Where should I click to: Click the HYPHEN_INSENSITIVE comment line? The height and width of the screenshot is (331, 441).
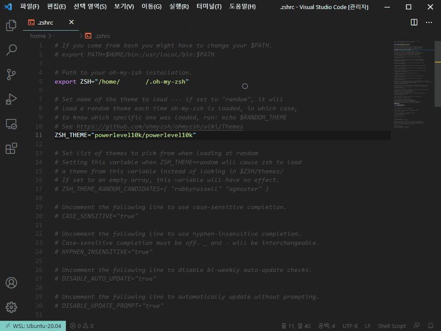click(x=103, y=252)
